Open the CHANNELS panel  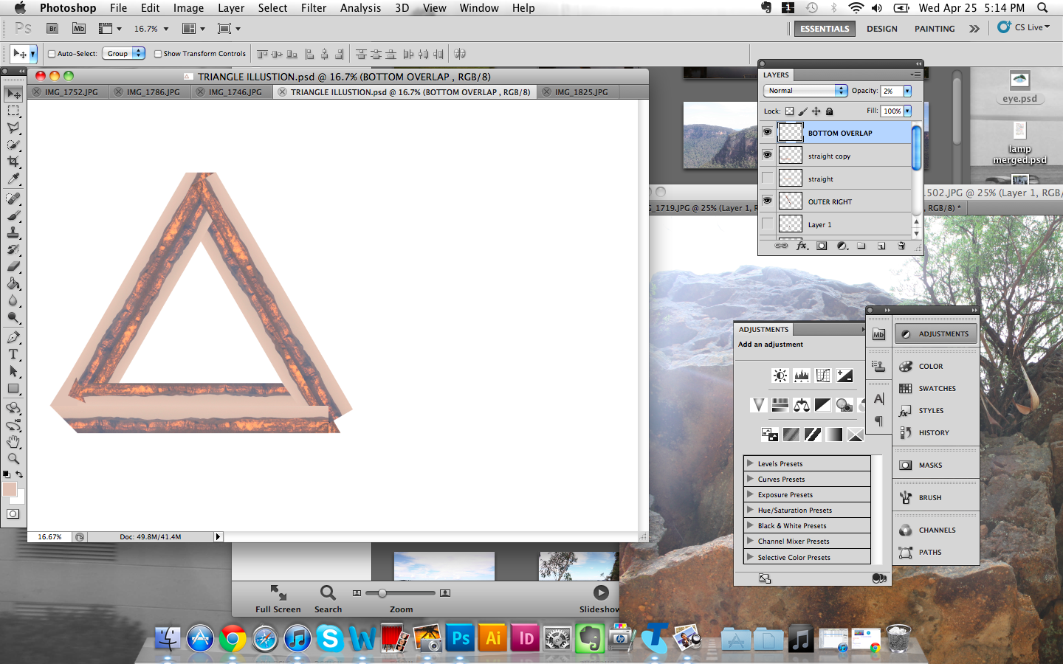tap(937, 530)
